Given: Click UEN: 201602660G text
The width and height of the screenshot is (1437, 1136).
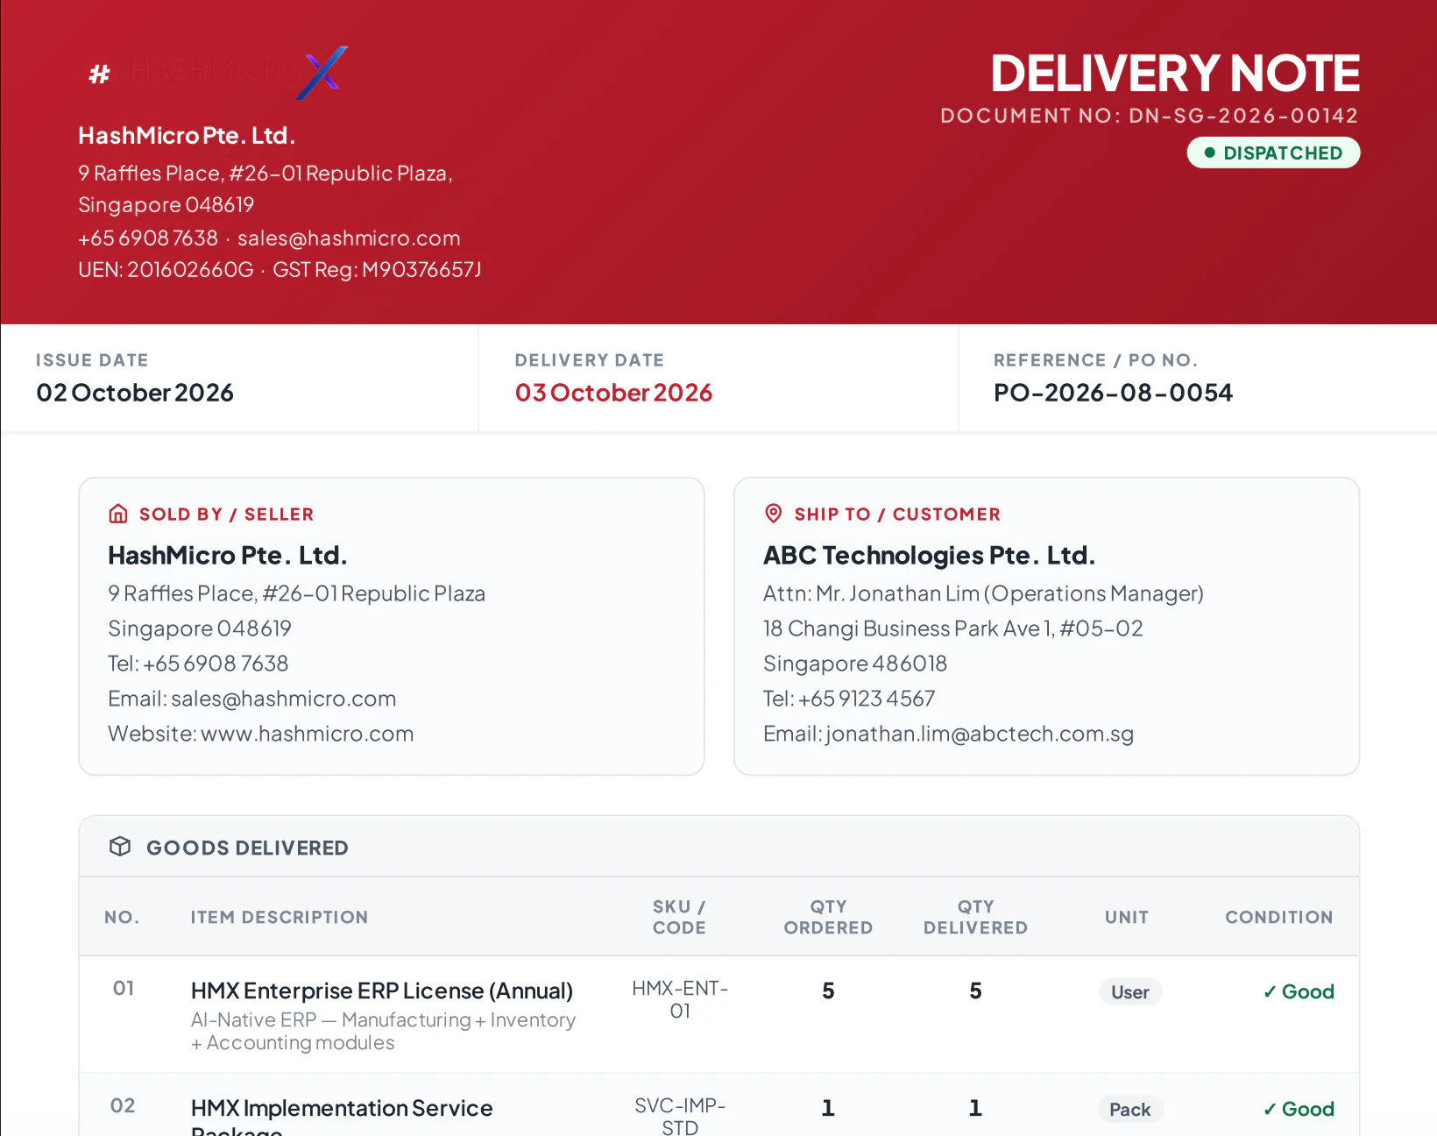Looking at the screenshot, I should [x=166, y=270].
